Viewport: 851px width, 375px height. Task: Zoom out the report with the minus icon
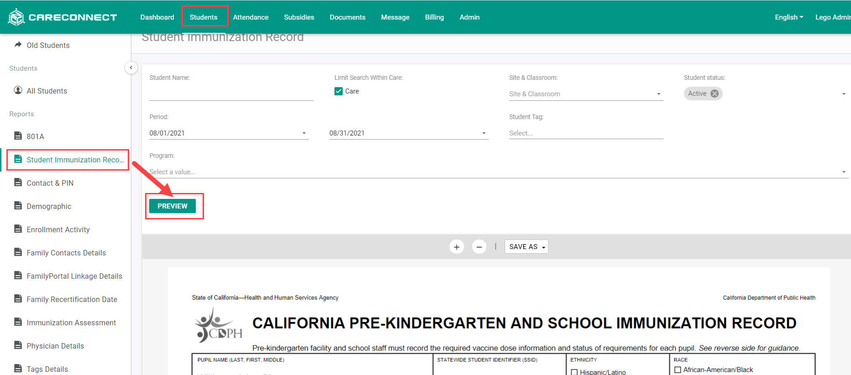pos(479,247)
